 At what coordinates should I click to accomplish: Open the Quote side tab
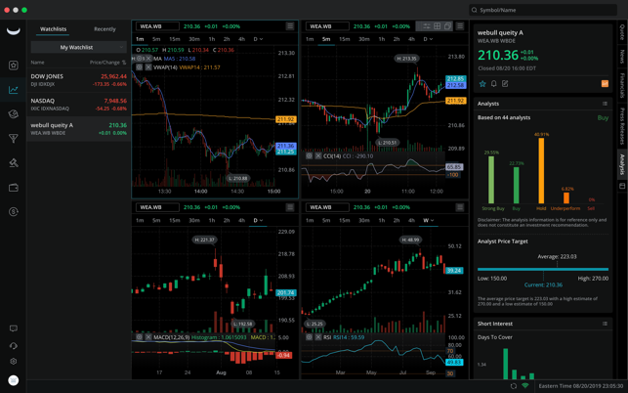622,32
